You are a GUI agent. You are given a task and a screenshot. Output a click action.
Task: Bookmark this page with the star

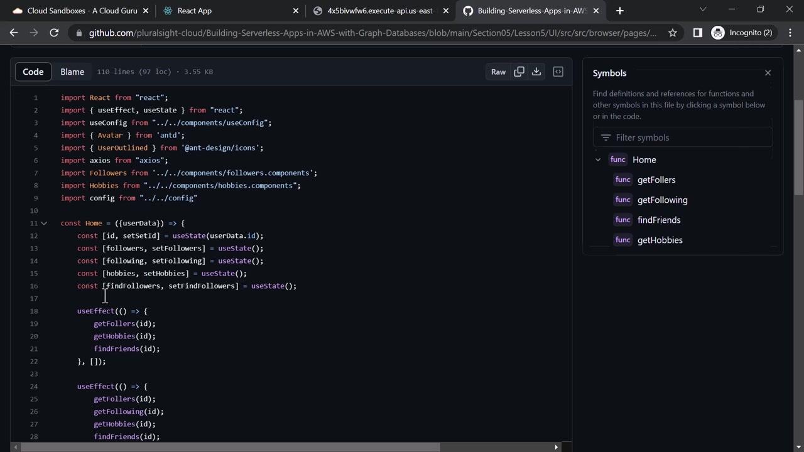(673, 33)
